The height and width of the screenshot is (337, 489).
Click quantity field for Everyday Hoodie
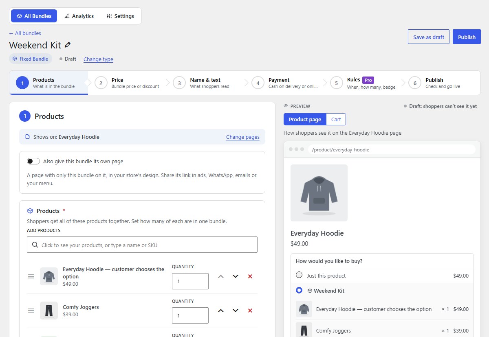coord(190,281)
